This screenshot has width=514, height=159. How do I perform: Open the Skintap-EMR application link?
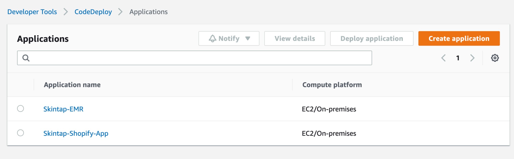63,109
